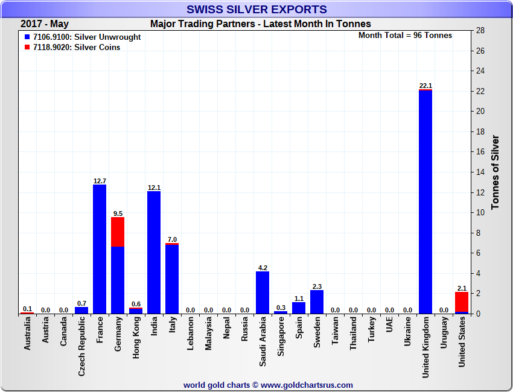Screen dimensions: 513x392
Task: Select the 2017 - May date label
Action: [x=45, y=24]
